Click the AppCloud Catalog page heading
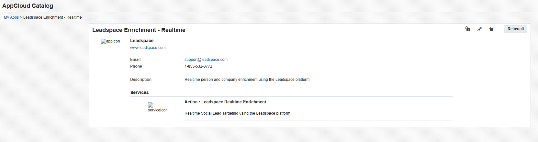Screen dimensions: 538x142 [x=28, y=6]
